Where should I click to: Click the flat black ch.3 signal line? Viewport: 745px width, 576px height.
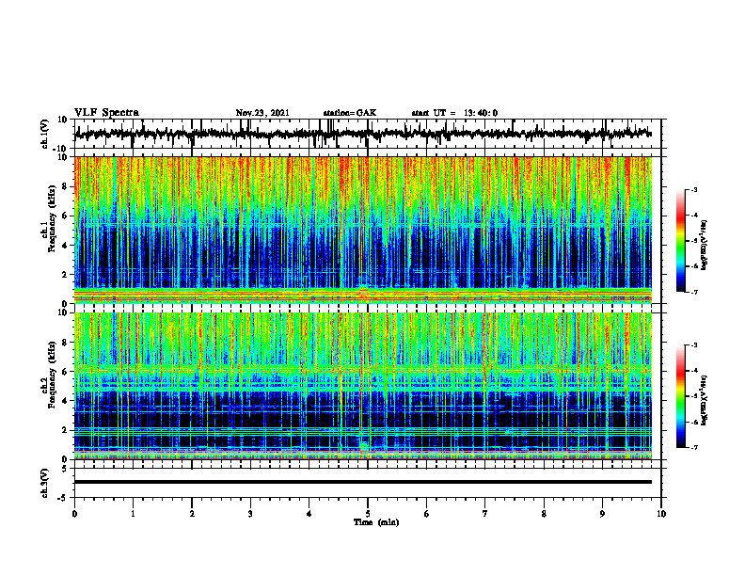tap(363, 482)
